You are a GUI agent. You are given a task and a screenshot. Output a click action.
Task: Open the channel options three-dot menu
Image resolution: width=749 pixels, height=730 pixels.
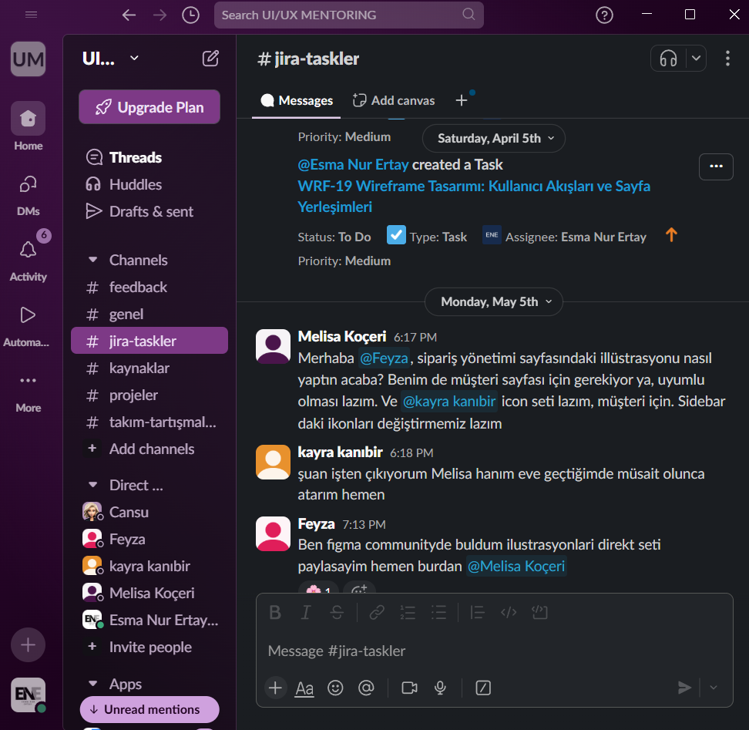[727, 58]
